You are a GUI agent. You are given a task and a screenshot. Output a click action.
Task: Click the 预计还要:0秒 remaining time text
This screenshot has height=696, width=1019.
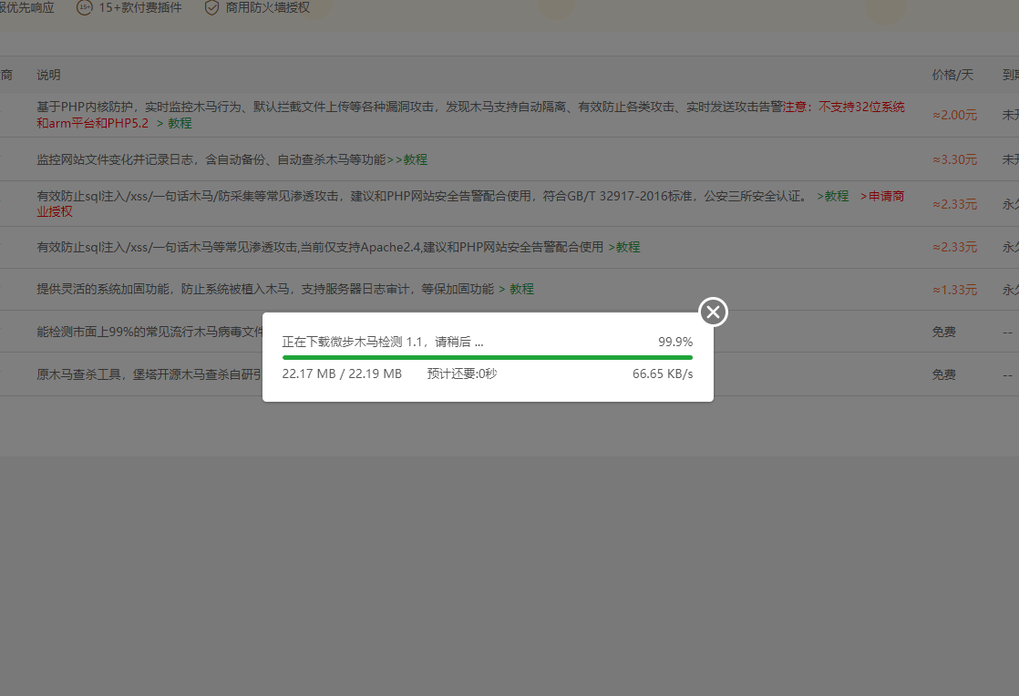point(462,374)
